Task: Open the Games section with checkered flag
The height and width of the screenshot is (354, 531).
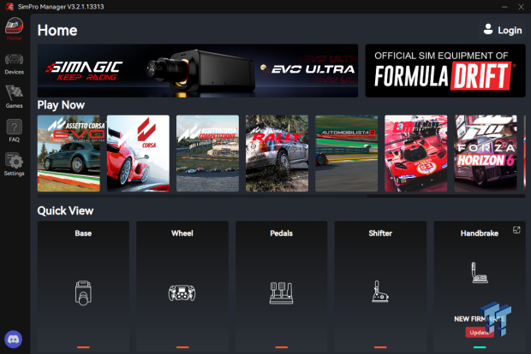Action: [14, 97]
